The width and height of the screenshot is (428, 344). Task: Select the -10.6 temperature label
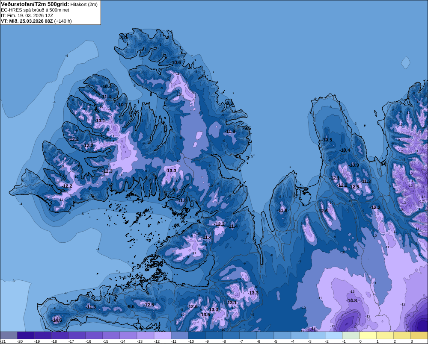click(x=175, y=62)
